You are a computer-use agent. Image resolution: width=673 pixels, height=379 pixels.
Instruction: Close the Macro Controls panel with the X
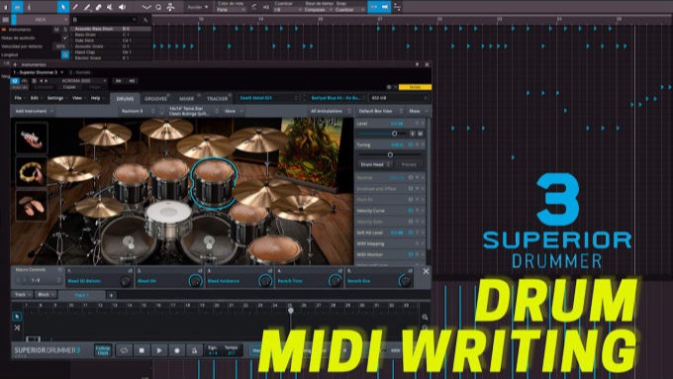pos(426,271)
